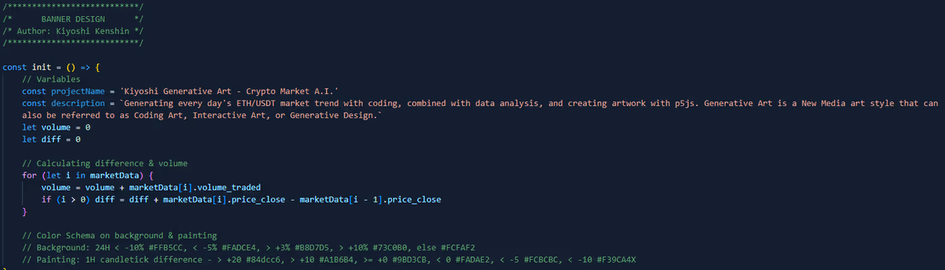Screen dimensions: 945x270
Task: Click the description variable name
Action: coord(78,103)
